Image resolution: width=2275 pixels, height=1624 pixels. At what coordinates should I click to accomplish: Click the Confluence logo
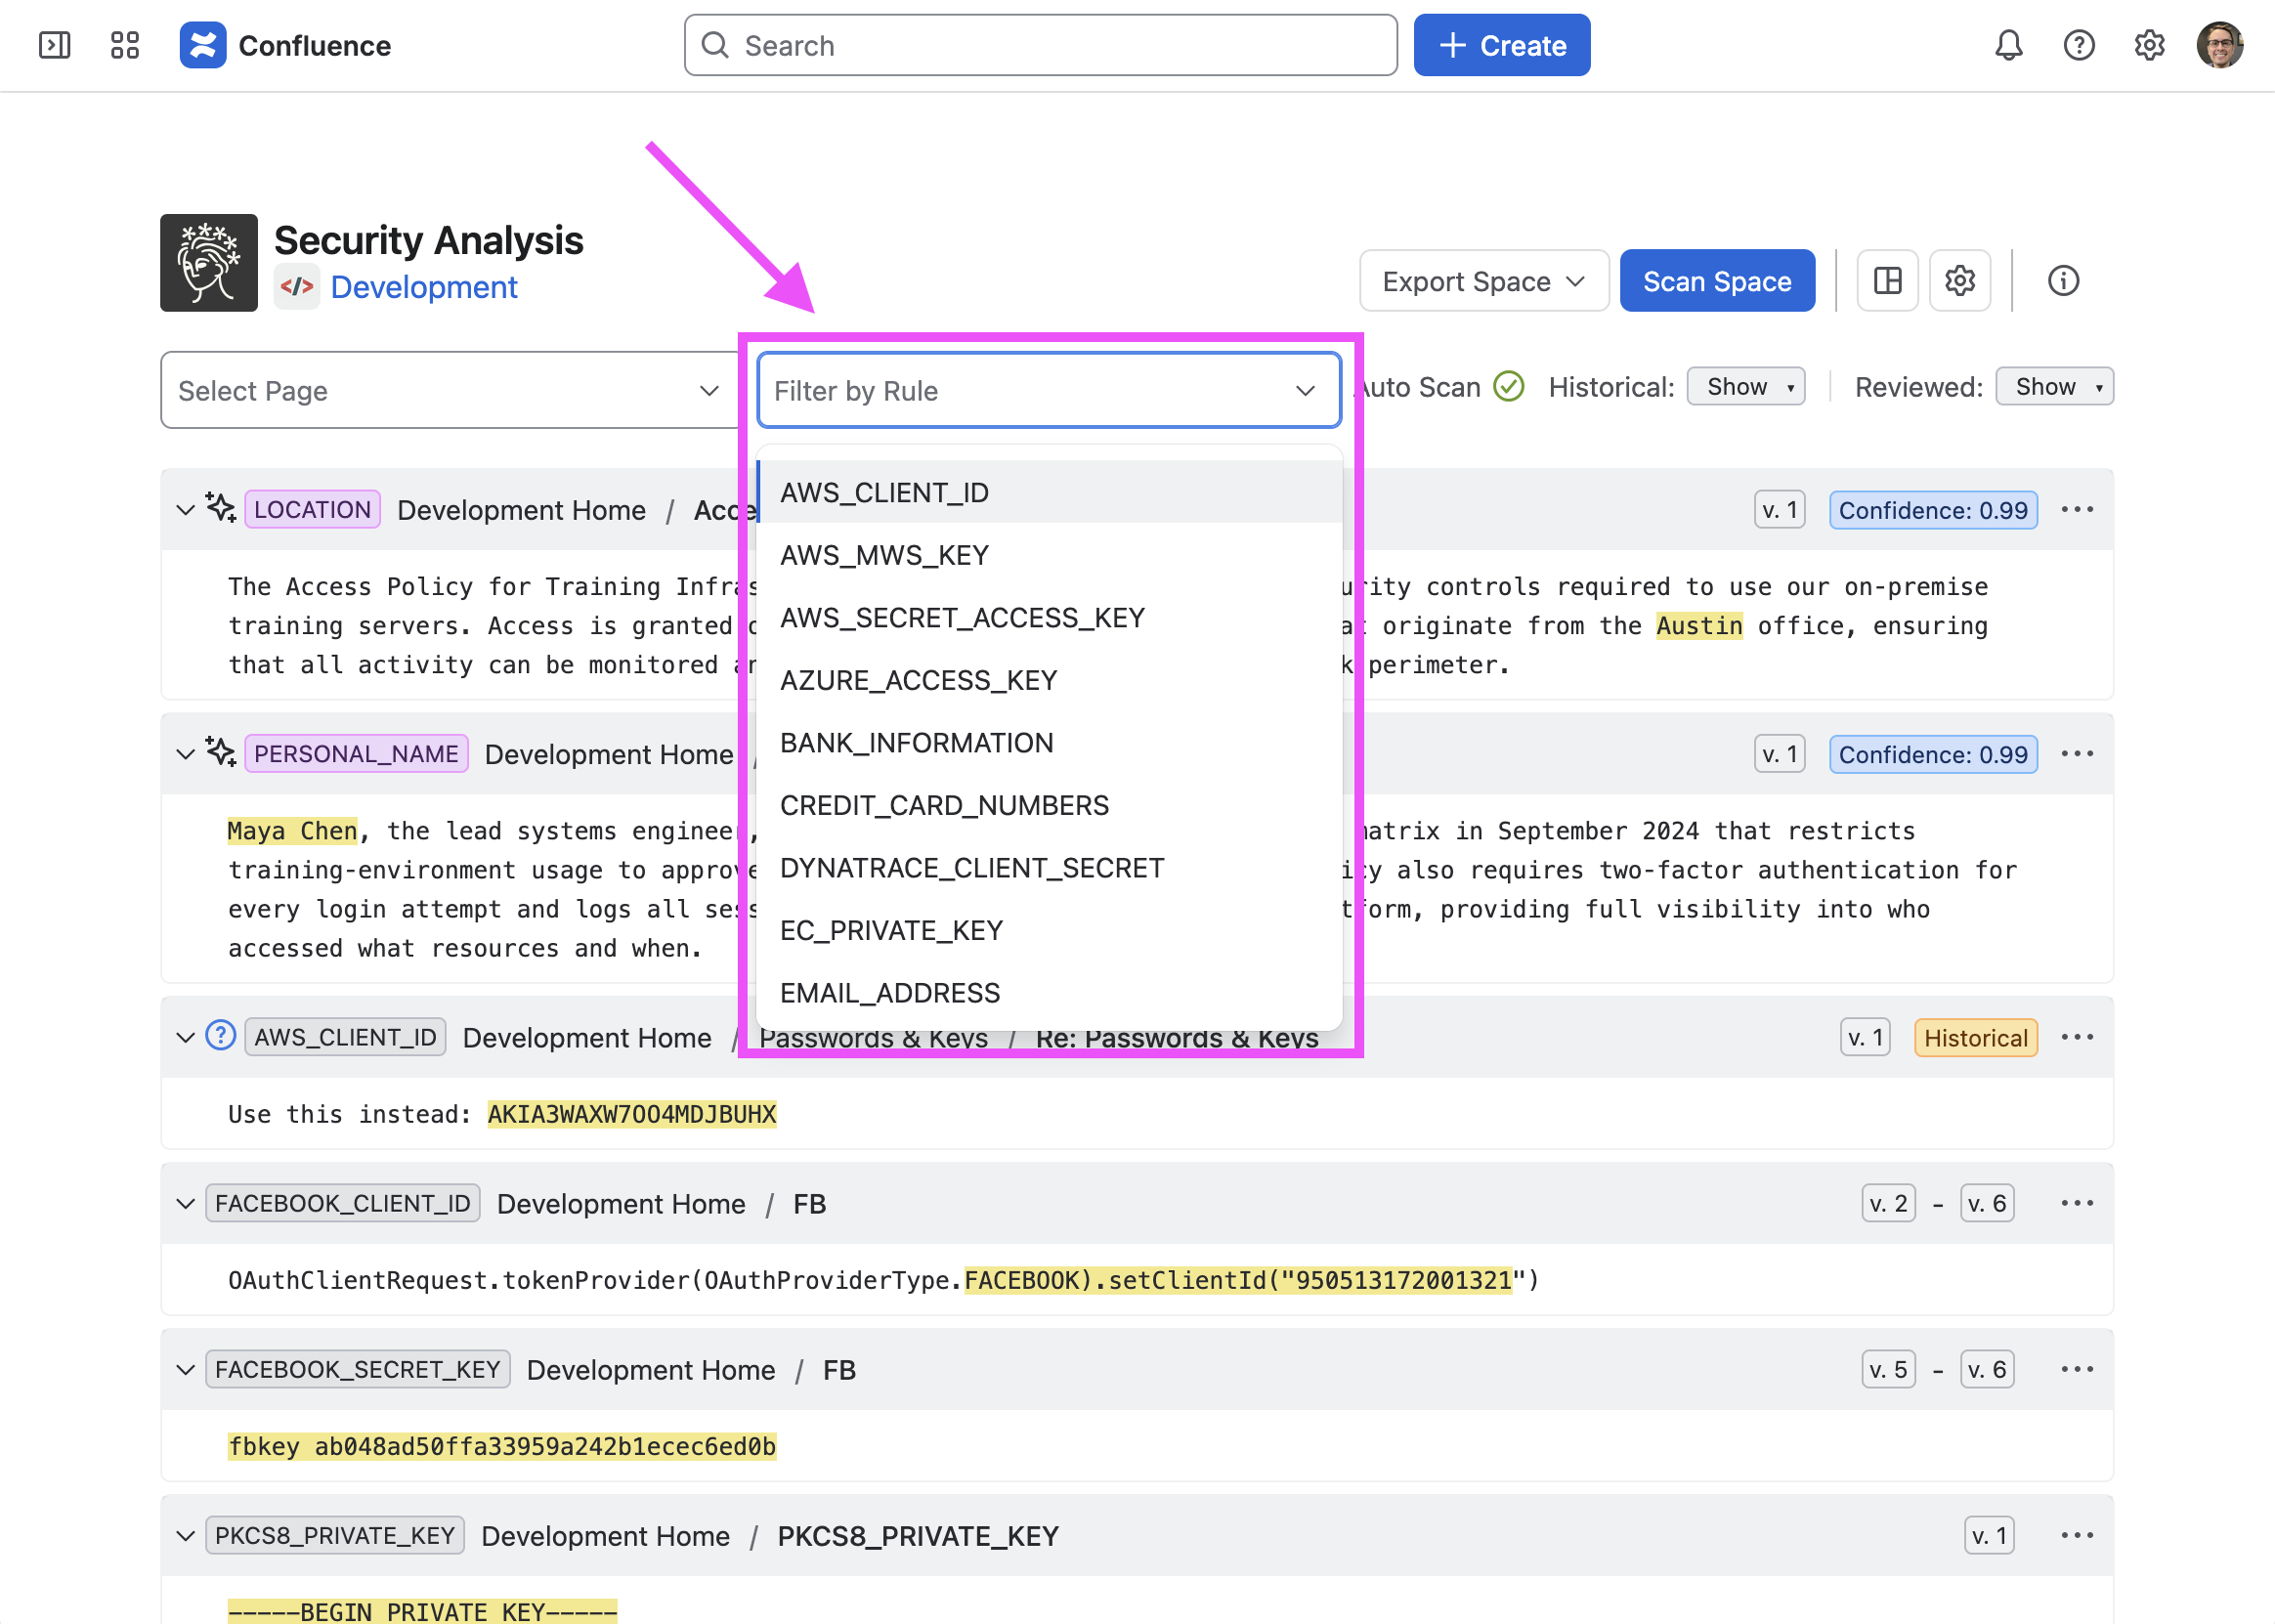tap(285, 45)
